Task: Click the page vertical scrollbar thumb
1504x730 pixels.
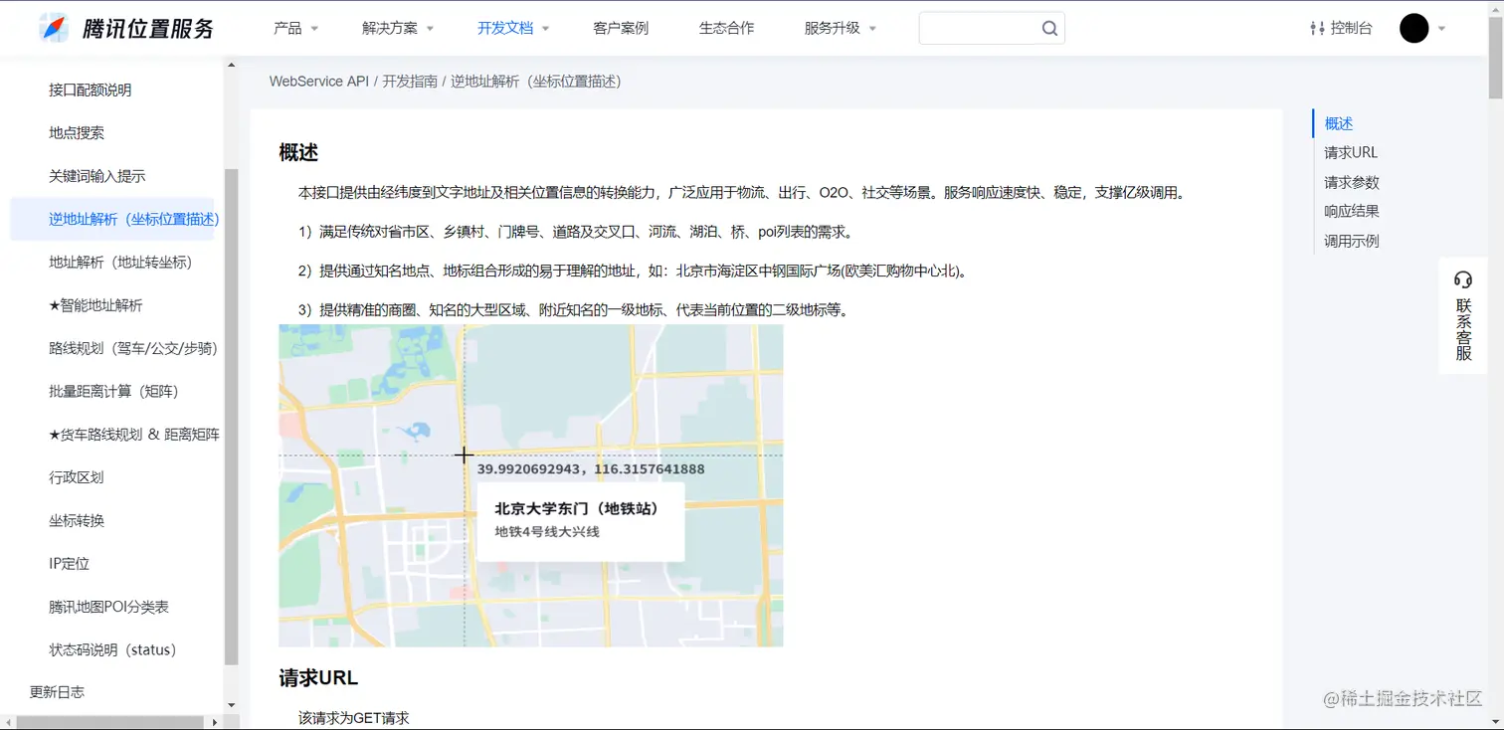Action: pos(1495,58)
